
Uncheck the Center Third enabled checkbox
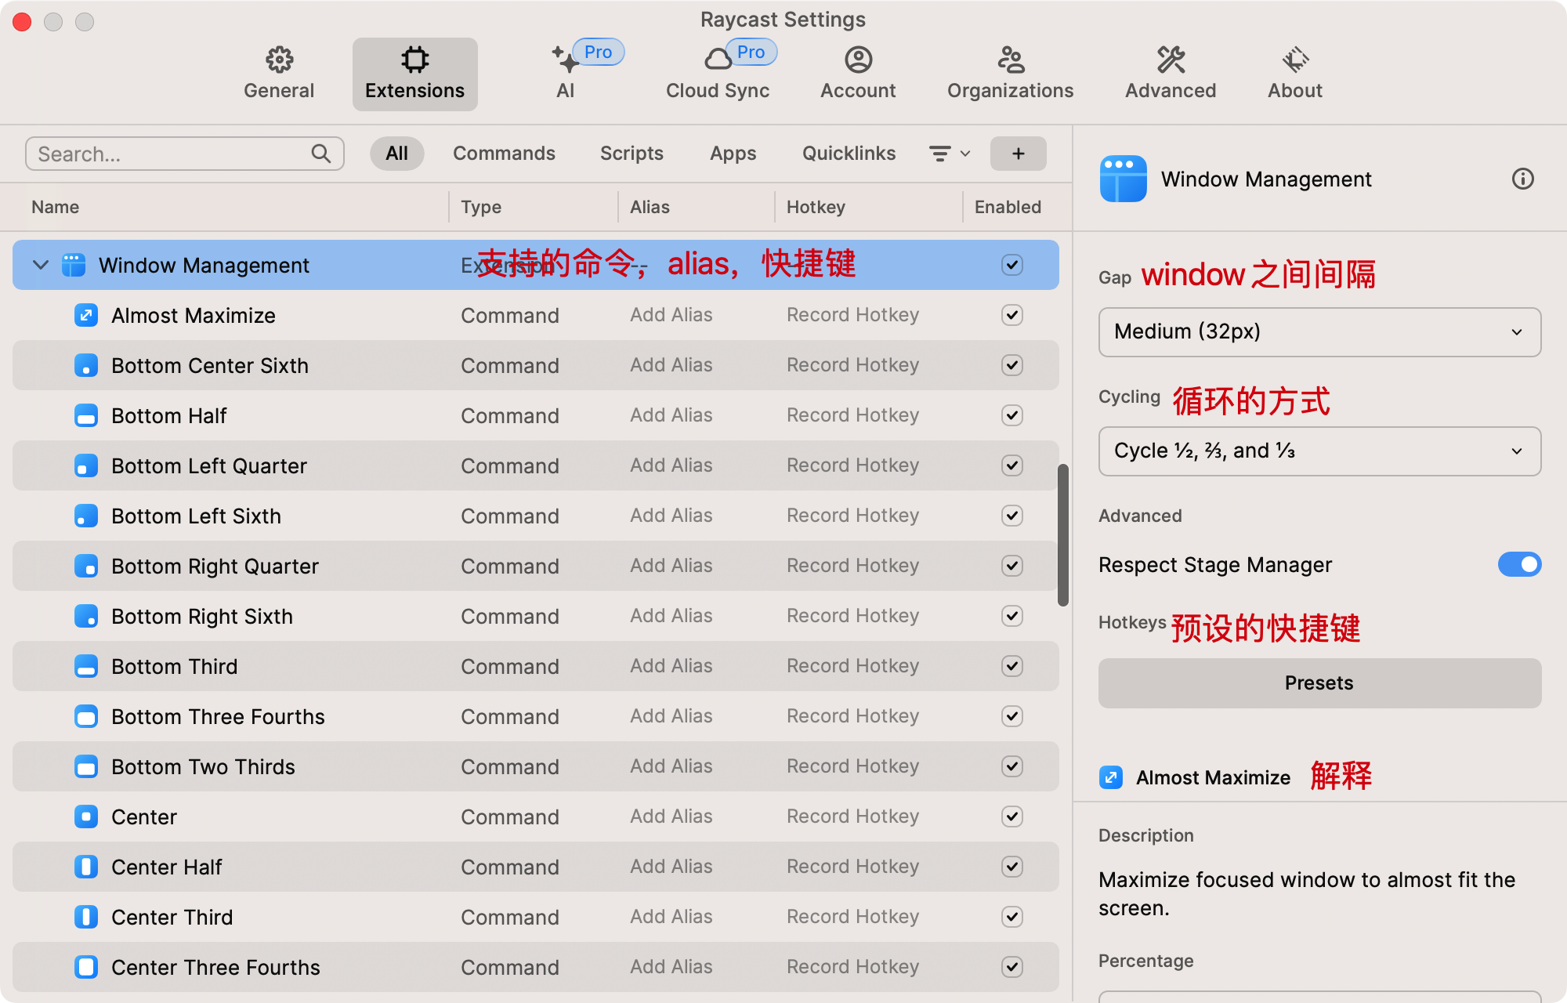[1011, 917]
